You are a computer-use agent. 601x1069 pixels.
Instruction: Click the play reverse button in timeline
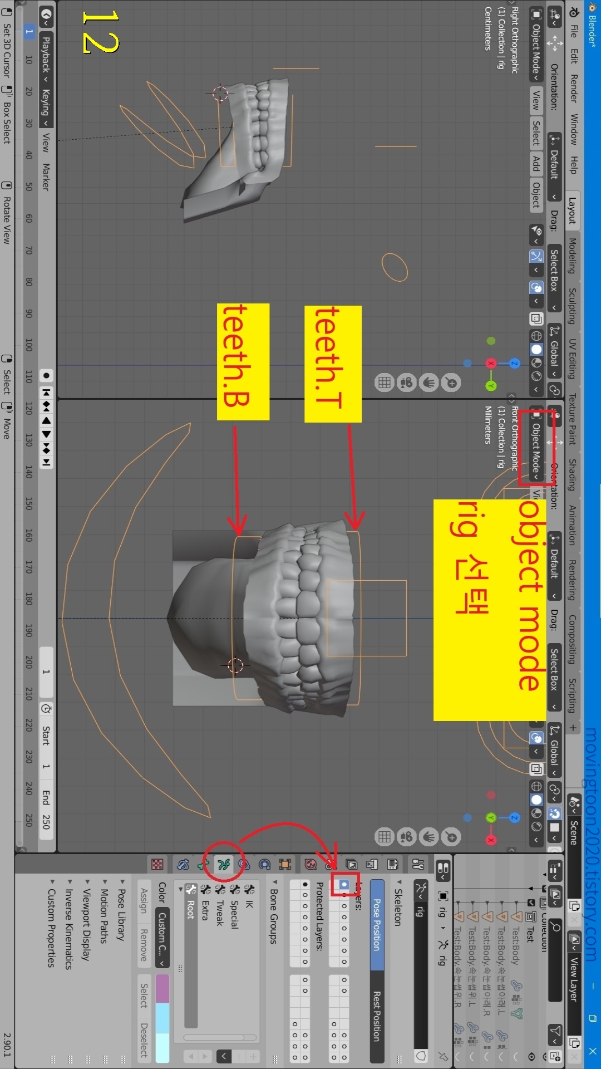(46, 420)
